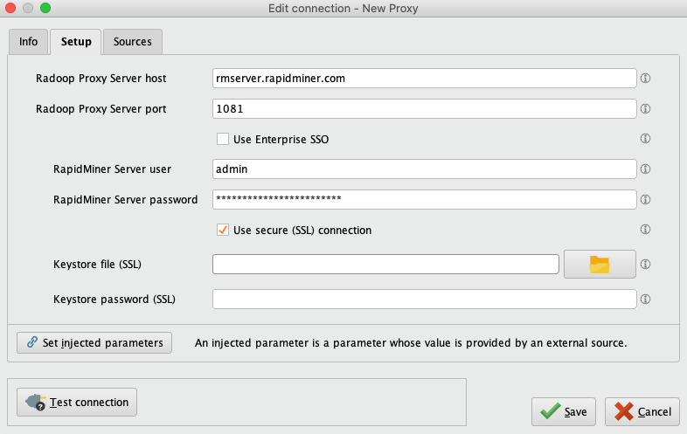Save the proxy connection

pyautogui.click(x=564, y=411)
